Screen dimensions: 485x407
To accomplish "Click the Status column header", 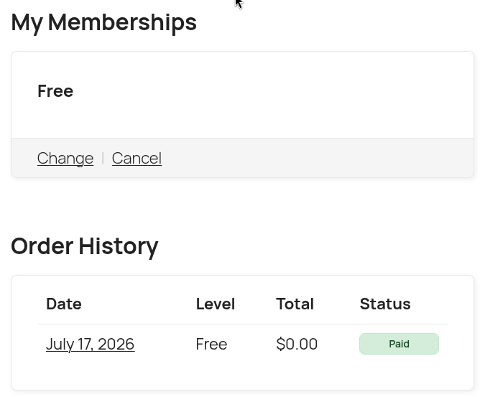I will [385, 304].
